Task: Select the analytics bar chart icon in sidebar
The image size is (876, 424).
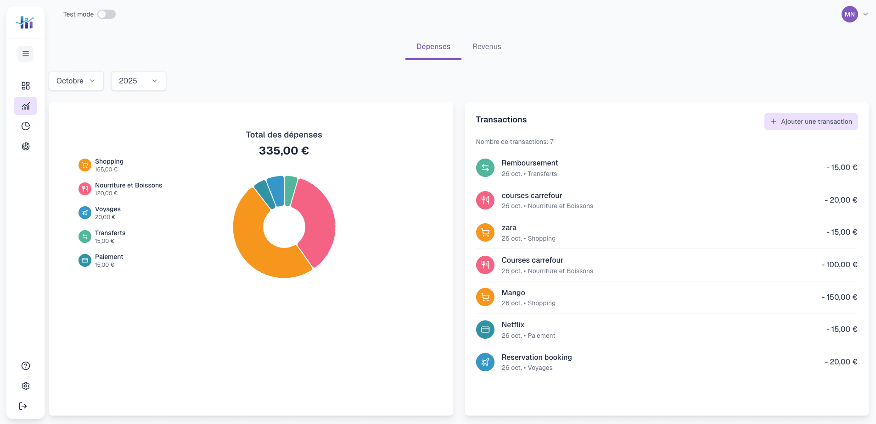Action: pyautogui.click(x=26, y=106)
